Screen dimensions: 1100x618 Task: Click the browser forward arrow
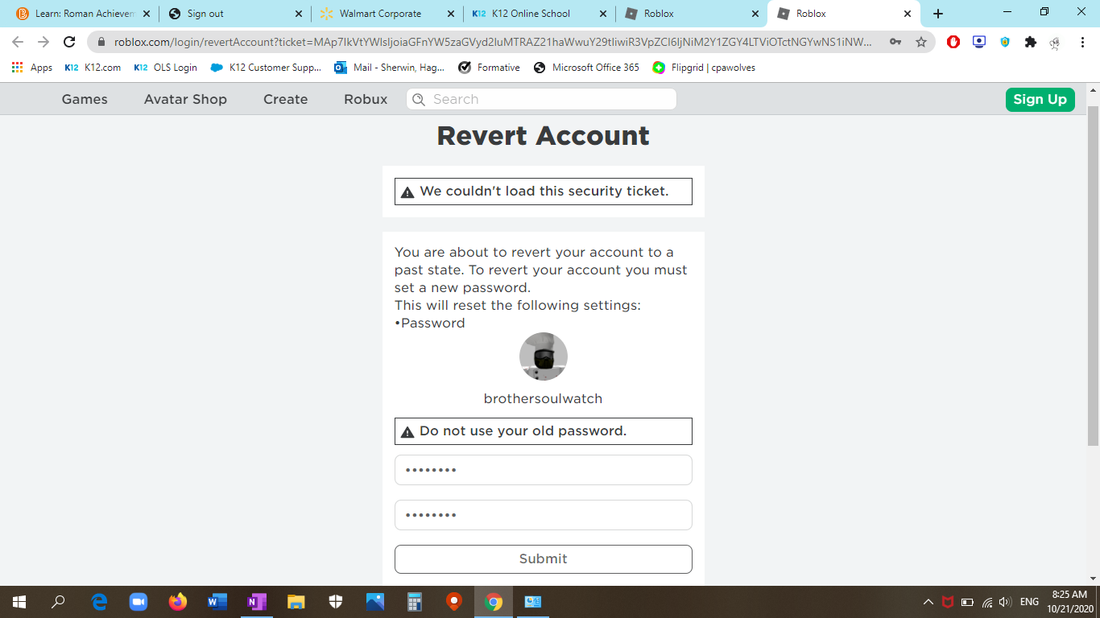43,42
